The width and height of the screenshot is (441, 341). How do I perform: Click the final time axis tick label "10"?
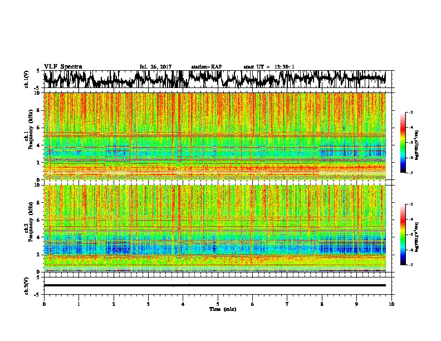click(391, 304)
